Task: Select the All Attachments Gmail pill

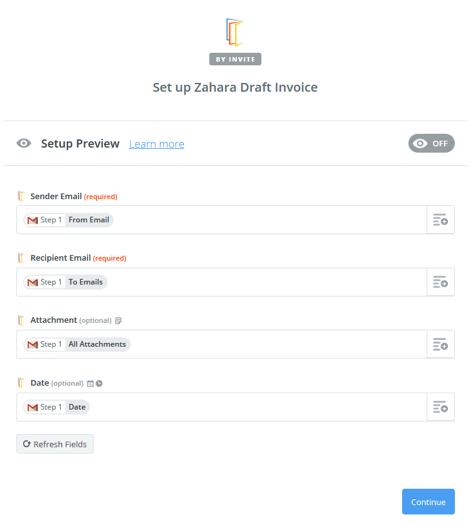Action: point(77,344)
